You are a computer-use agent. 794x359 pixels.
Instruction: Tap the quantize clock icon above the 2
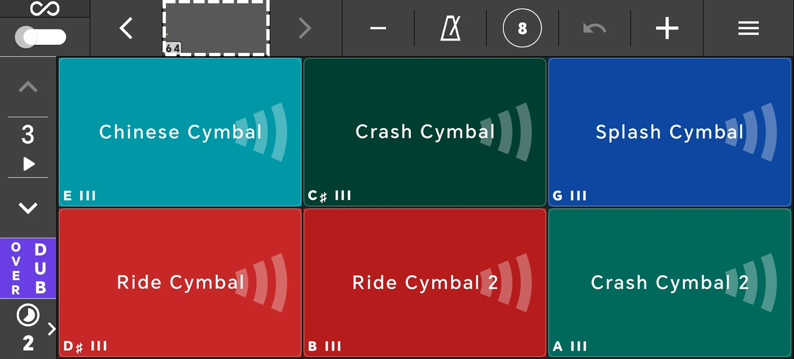(26, 315)
